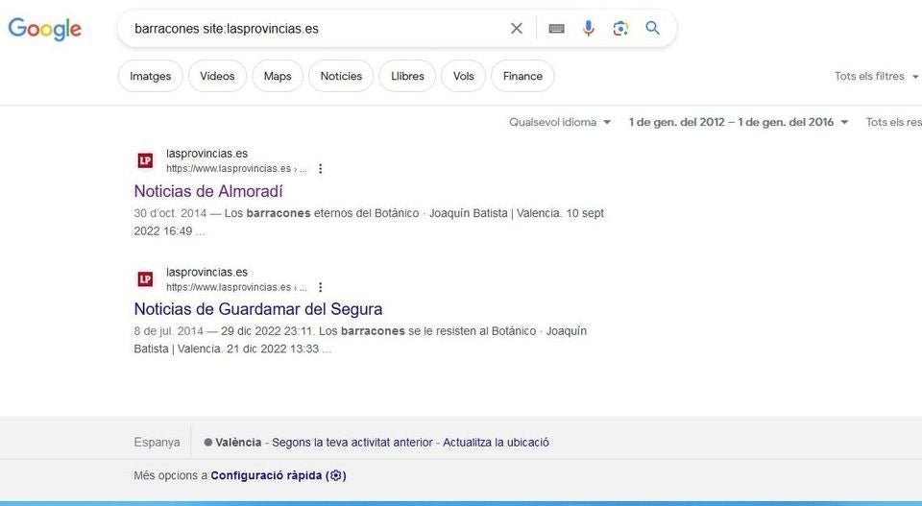
Task: Click the magnifying glass search button
Action: 653,29
